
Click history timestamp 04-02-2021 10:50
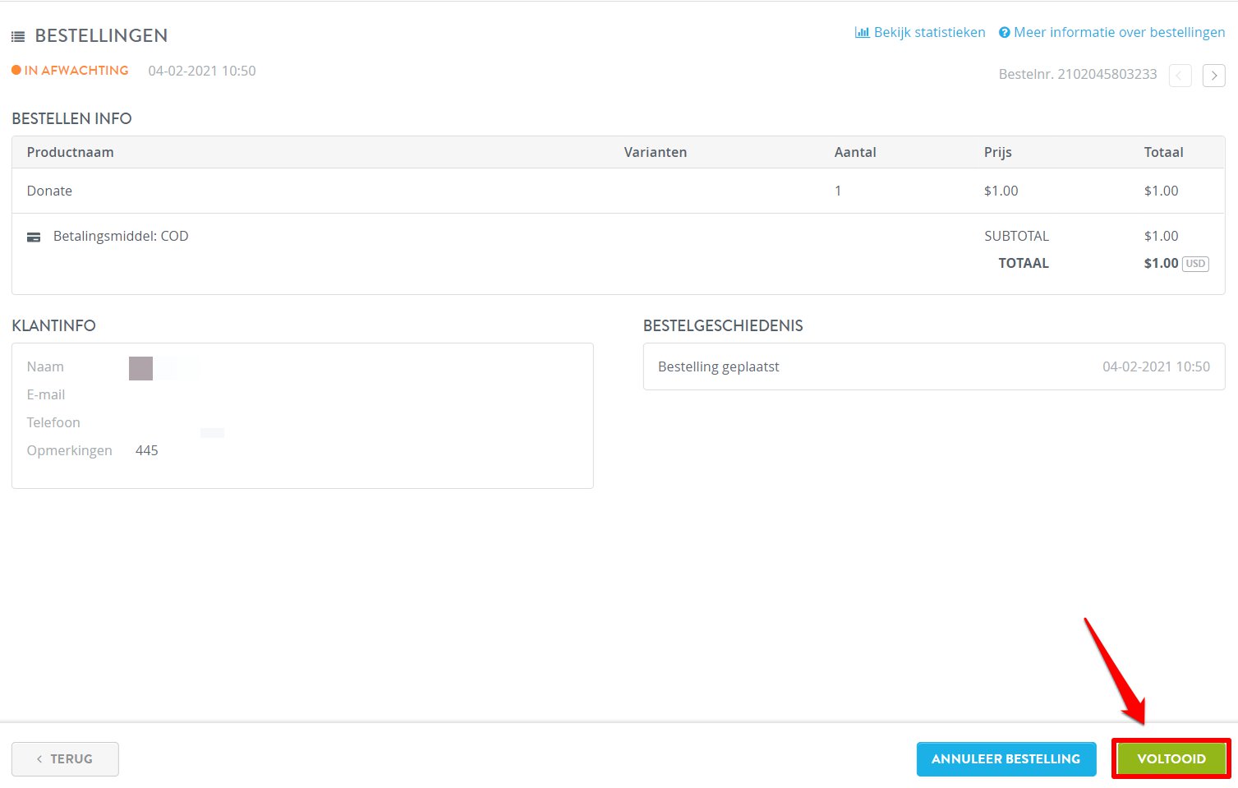[1156, 366]
